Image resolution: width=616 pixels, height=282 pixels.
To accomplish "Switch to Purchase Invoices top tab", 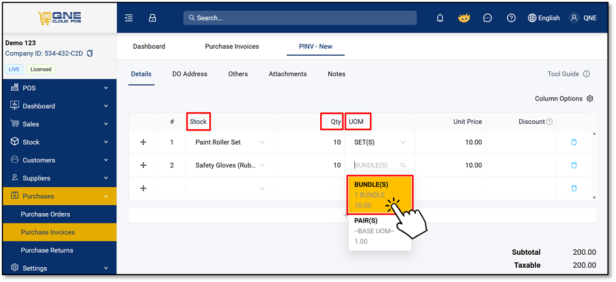I will point(232,46).
